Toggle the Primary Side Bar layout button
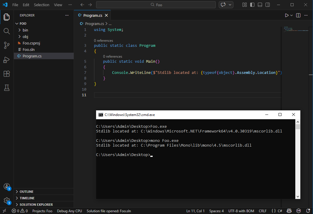This screenshot has width=313, height=214. point(252,5)
